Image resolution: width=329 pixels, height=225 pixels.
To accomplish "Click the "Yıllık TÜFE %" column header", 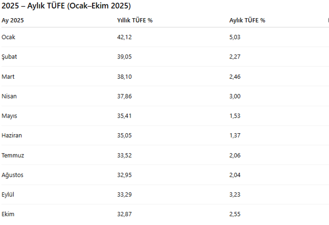I will [135, 21].
